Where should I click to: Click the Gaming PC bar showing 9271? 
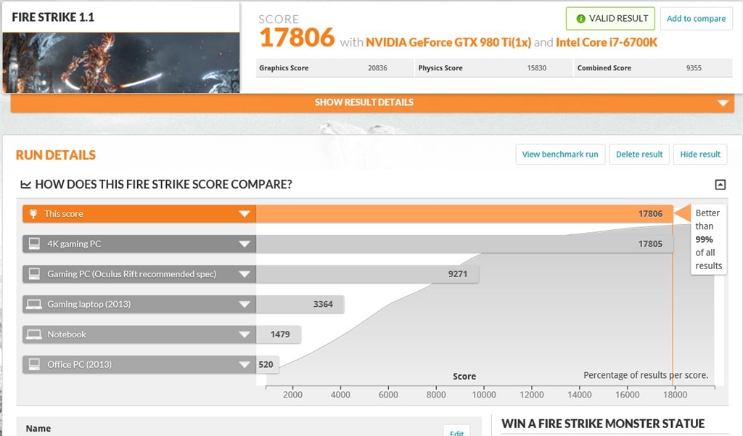(x=367, y=274)
